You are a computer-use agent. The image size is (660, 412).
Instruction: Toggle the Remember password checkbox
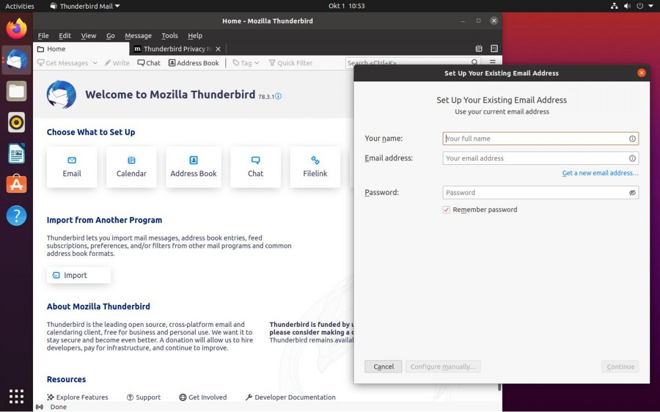click(x=447, y=210)
